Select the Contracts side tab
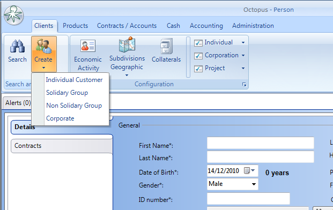Image resolution: width=333 pixels, height=210 pixels. [x=62, y=146]
